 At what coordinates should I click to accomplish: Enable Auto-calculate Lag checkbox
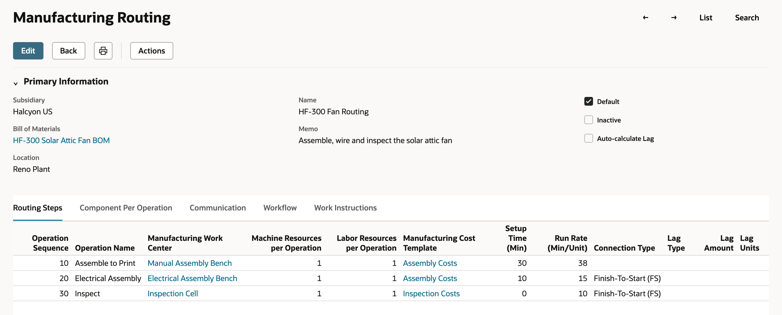coord(588,138)
